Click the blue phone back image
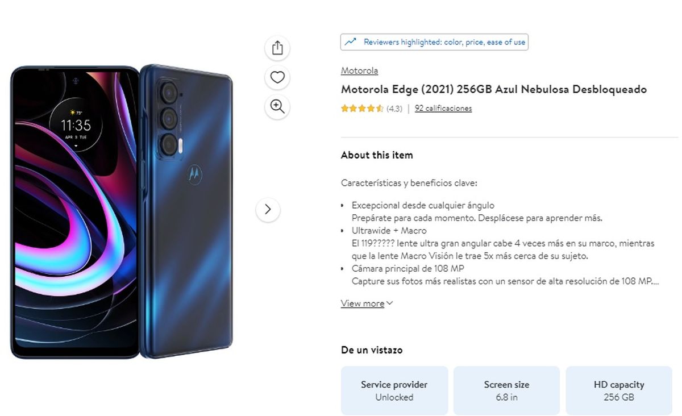This screenshot has width=682, height=416. pyautogui.click(x=188, y=210)
